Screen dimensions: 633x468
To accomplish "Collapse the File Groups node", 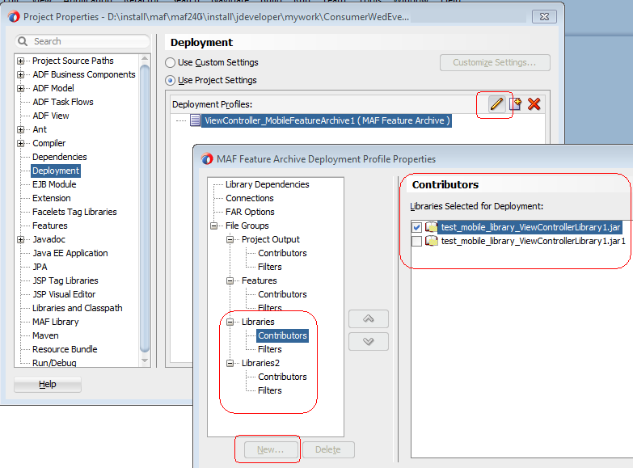I will click(x=214, y=226).
